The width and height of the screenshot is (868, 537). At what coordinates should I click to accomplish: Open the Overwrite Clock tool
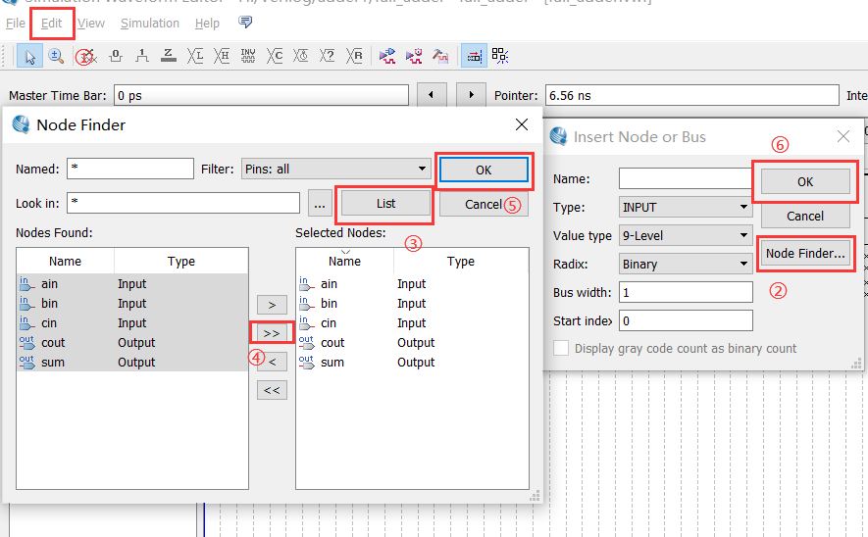[x=300, y=56]
